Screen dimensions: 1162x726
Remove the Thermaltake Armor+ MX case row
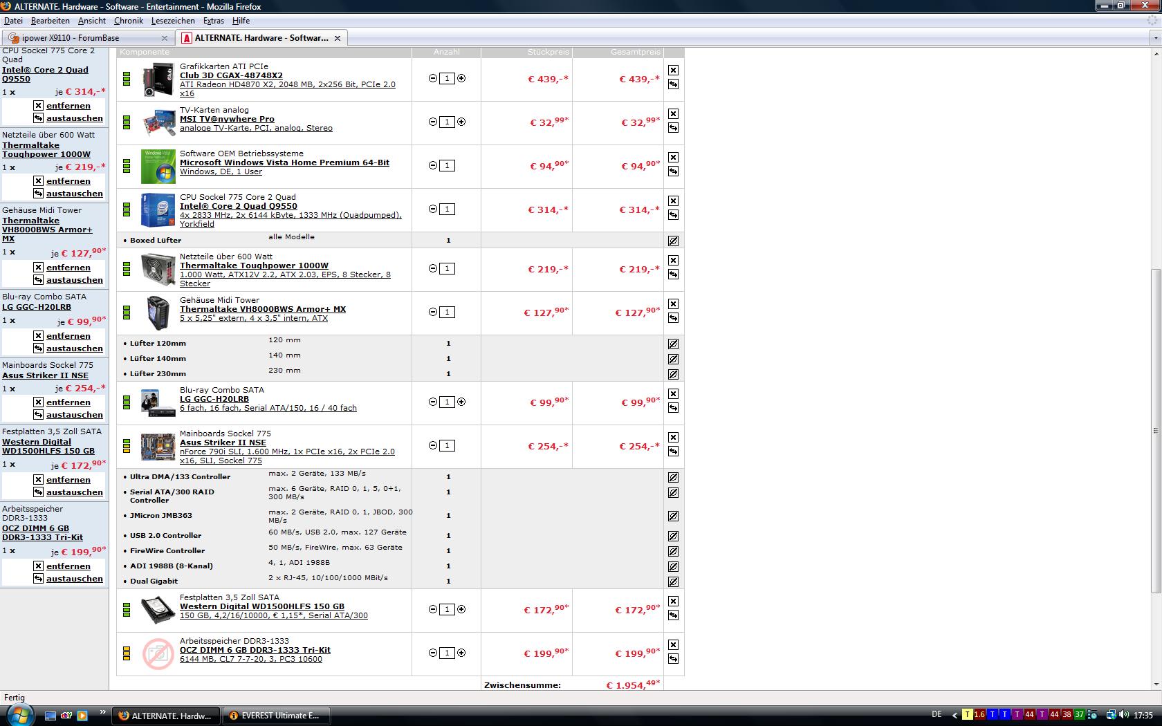click(x=673, y=304)
